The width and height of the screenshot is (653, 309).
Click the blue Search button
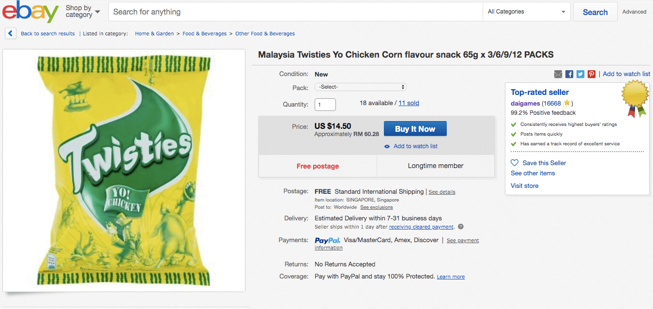point(595,12)
